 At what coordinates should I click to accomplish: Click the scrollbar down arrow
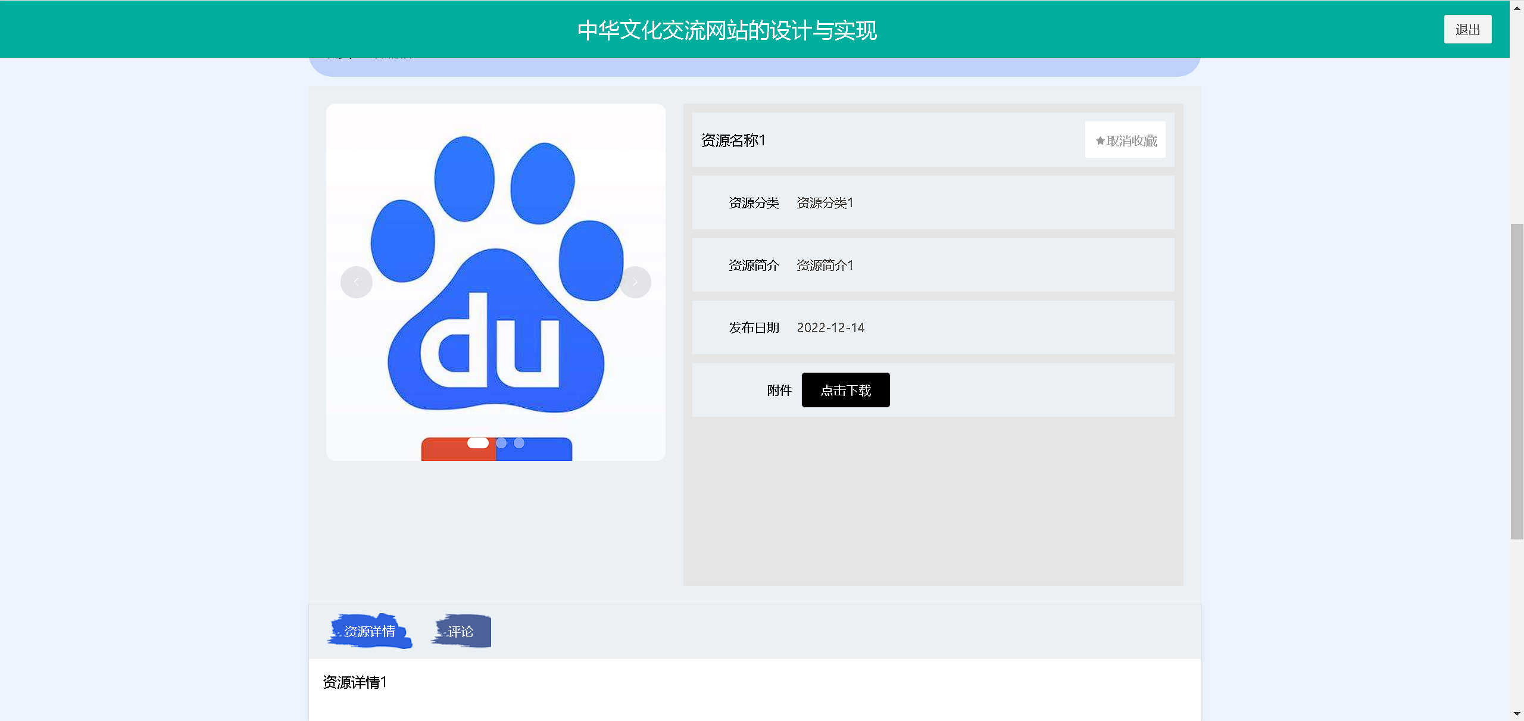point(1517,713)
